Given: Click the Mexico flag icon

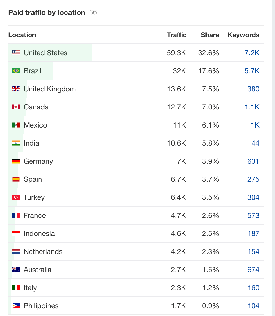Looking at the screenshot, I should (x=16, y=125).
